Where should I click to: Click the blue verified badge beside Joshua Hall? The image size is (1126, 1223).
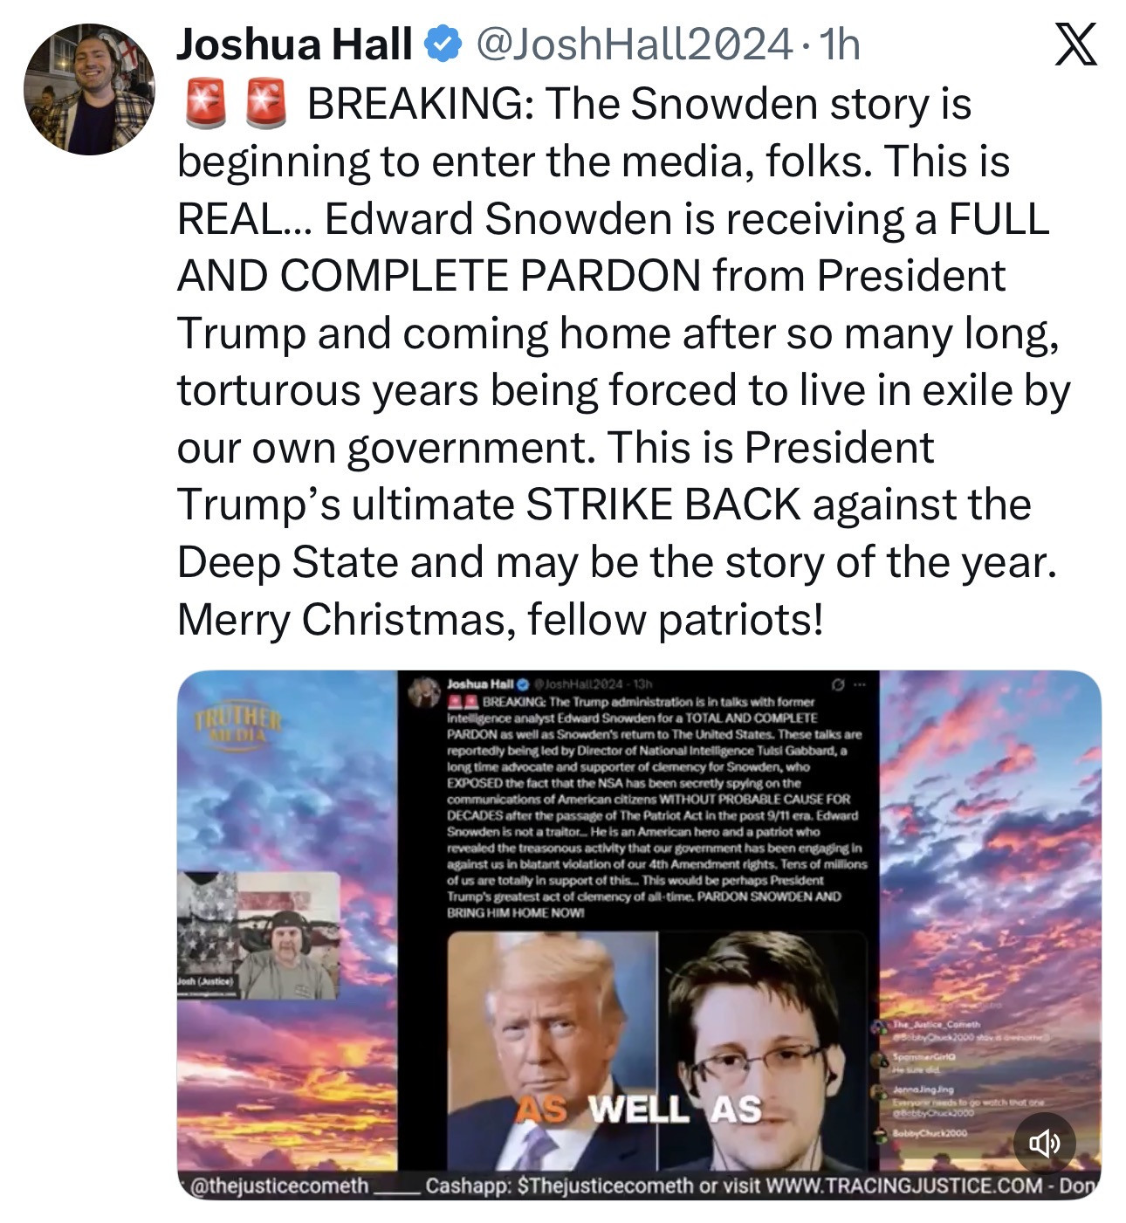click(x=443, y=45)
